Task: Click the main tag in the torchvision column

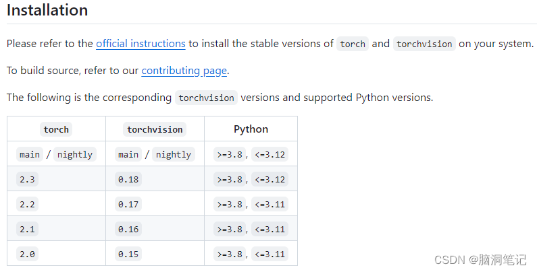Action: [x=128, y=154]
